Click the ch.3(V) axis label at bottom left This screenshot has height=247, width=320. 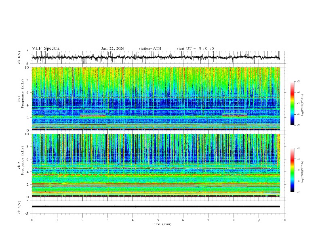20,206
